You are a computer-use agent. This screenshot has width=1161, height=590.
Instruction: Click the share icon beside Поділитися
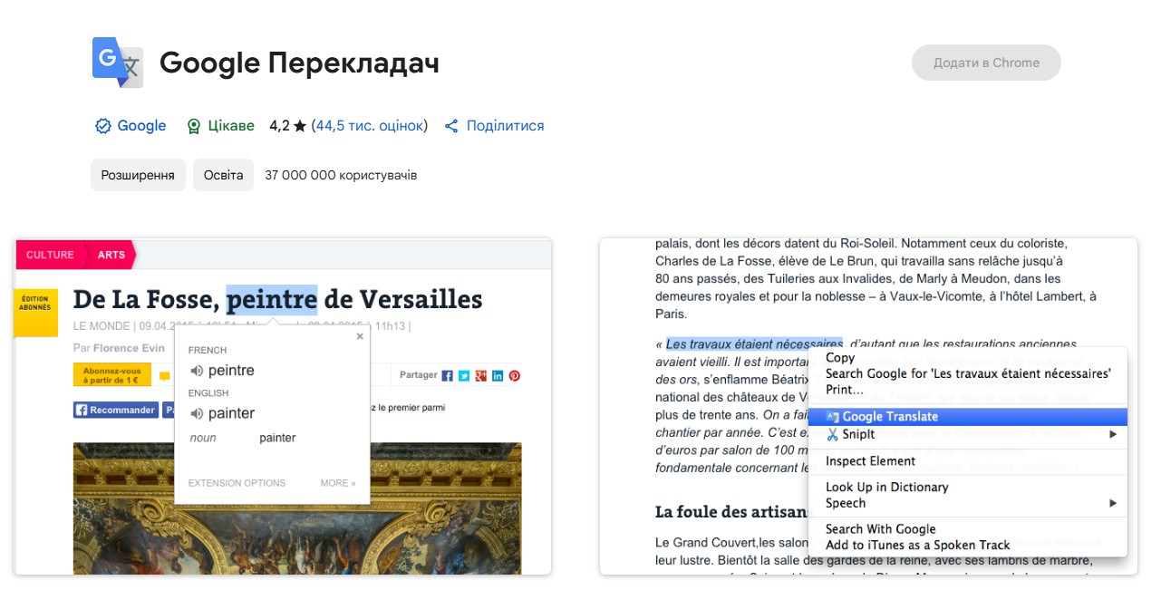[451, 126]
